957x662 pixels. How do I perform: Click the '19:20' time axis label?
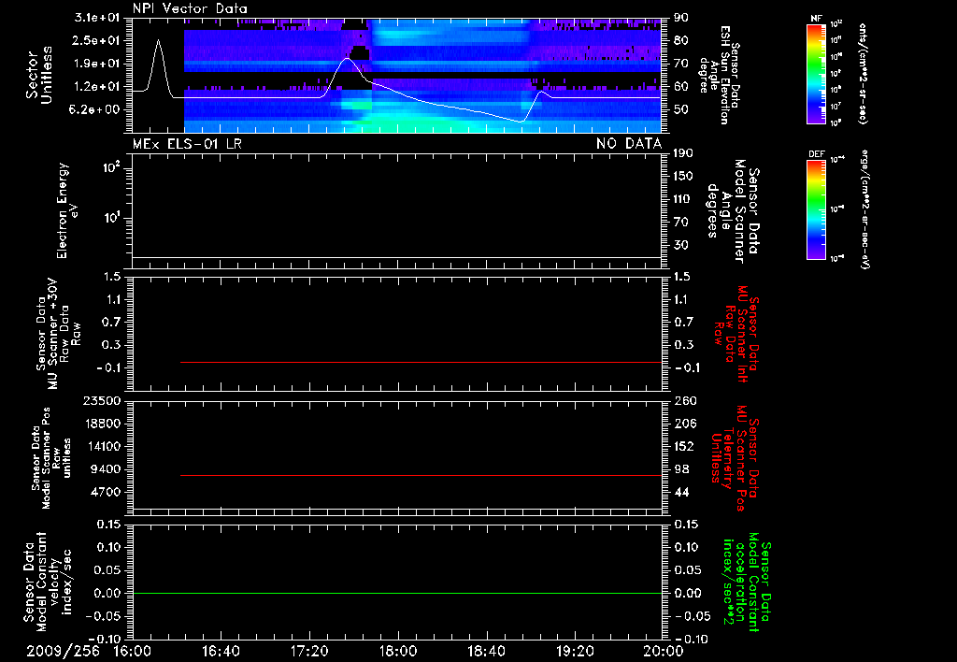(x=575, y=651)
